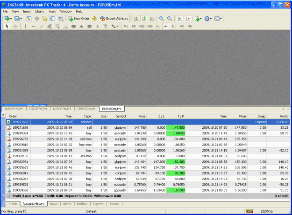Open the Charts menu

pos(39,11)
